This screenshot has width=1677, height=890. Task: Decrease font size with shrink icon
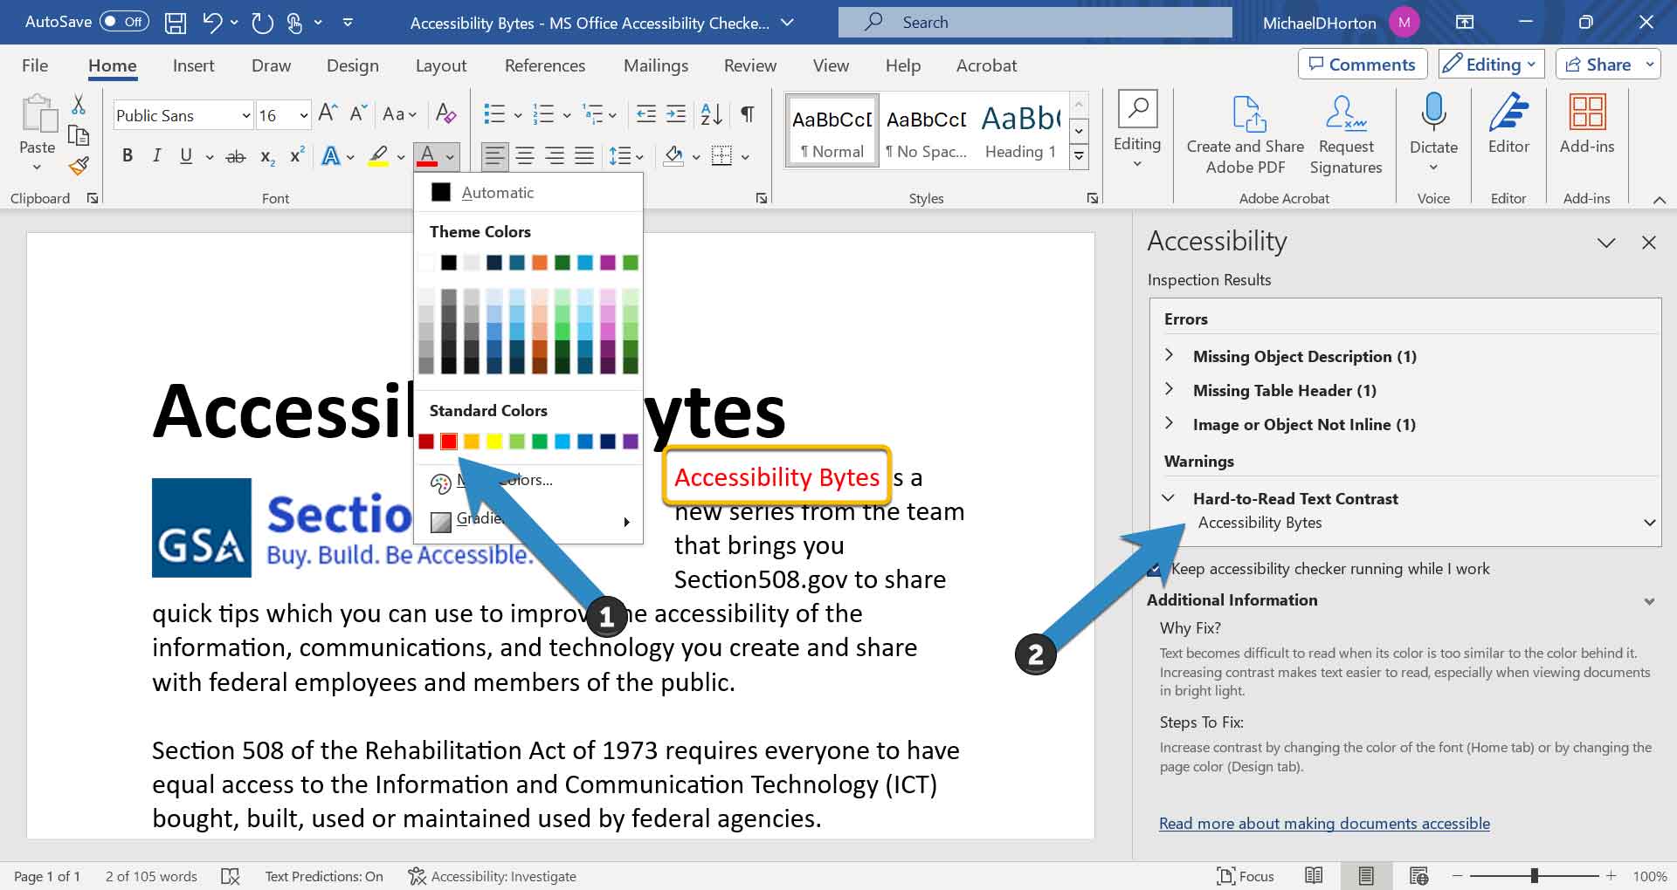pyautogui.click(x=358, y=113)
